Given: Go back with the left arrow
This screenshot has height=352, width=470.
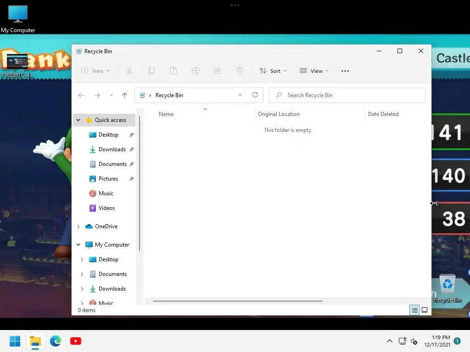Looking at the screenshot, I should point(81,95).
